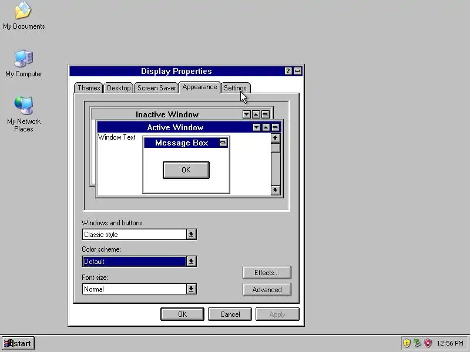Select My Network Places desktop icon
470x352 pixels.
[23, 114]
